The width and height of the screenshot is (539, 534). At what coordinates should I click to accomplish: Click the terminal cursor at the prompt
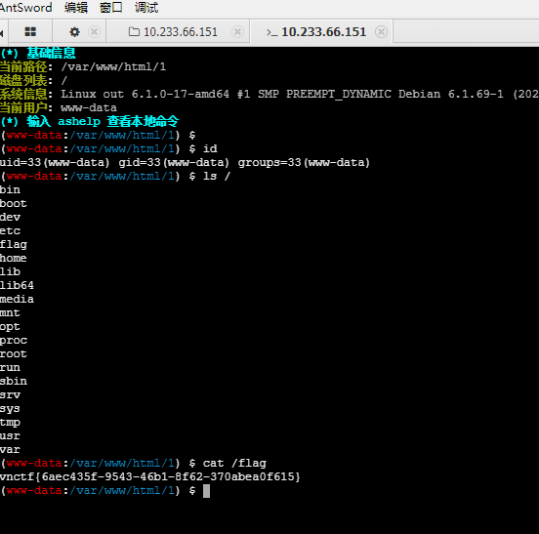click(206, 491)
